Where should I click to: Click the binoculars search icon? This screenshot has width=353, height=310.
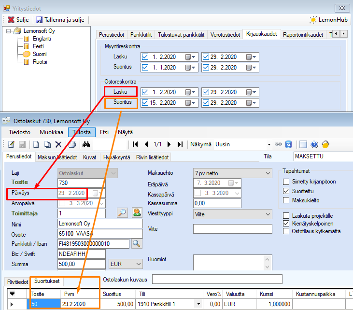point(86,144)
